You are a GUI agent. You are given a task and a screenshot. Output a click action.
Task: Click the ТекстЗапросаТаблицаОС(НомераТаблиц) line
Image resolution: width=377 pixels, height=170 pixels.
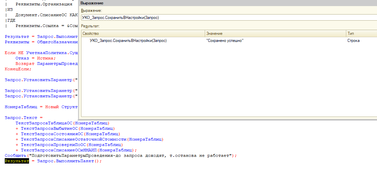(62, 123)
